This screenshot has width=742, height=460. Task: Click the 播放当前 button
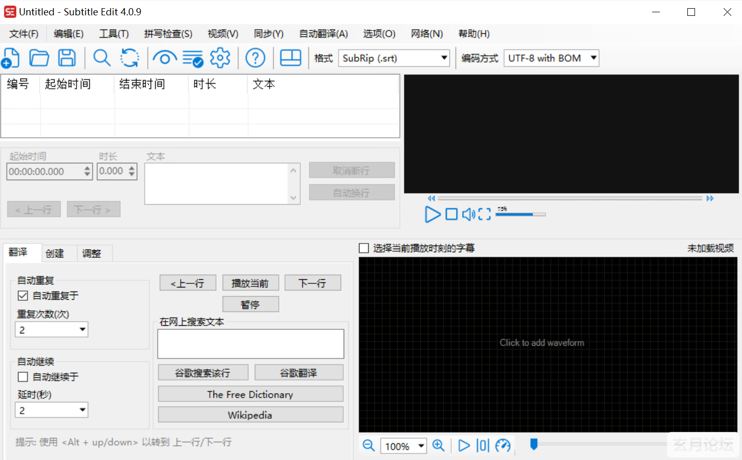tap(250, 283)
